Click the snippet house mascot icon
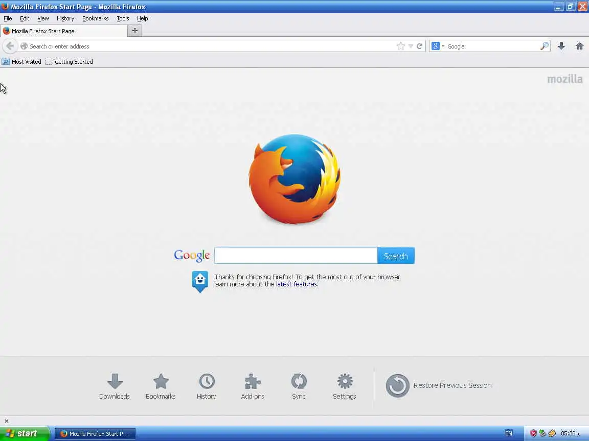Screen dimensions: 589x441 [200, 282]
